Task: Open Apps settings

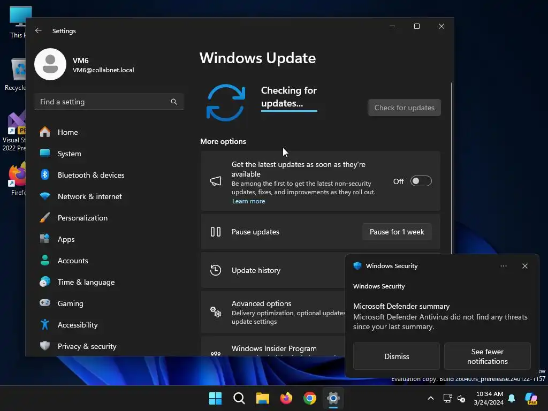Action: (x=109, y=239)
